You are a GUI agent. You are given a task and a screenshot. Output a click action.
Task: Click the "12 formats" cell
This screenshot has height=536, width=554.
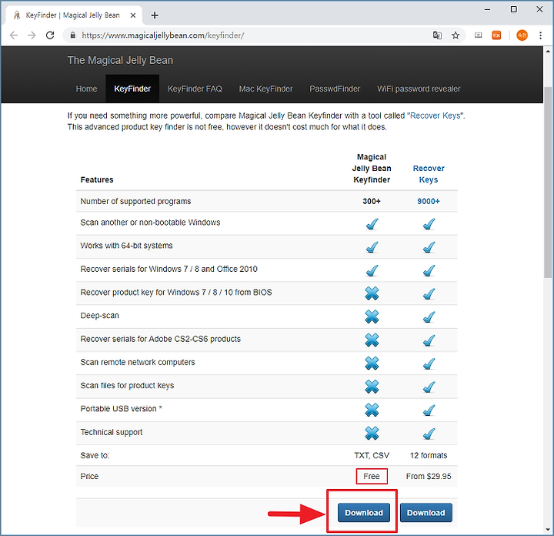pos(429,455)
